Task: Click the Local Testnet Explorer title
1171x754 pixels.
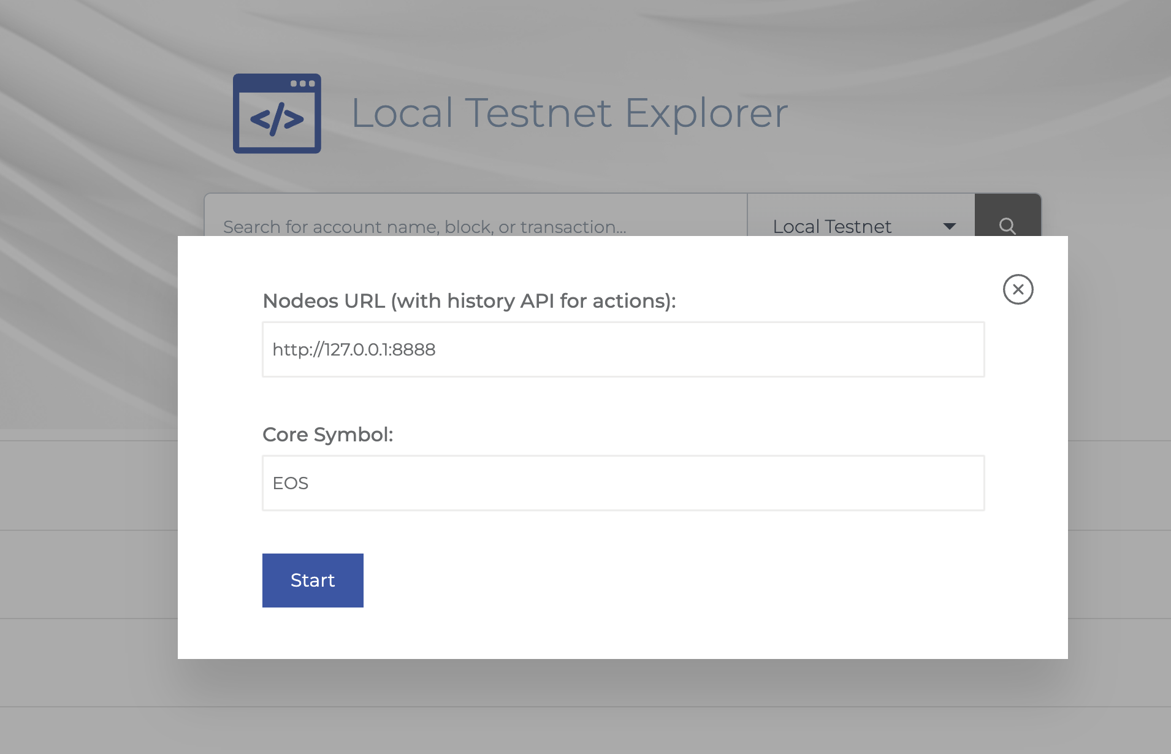Action: point(570,113)
